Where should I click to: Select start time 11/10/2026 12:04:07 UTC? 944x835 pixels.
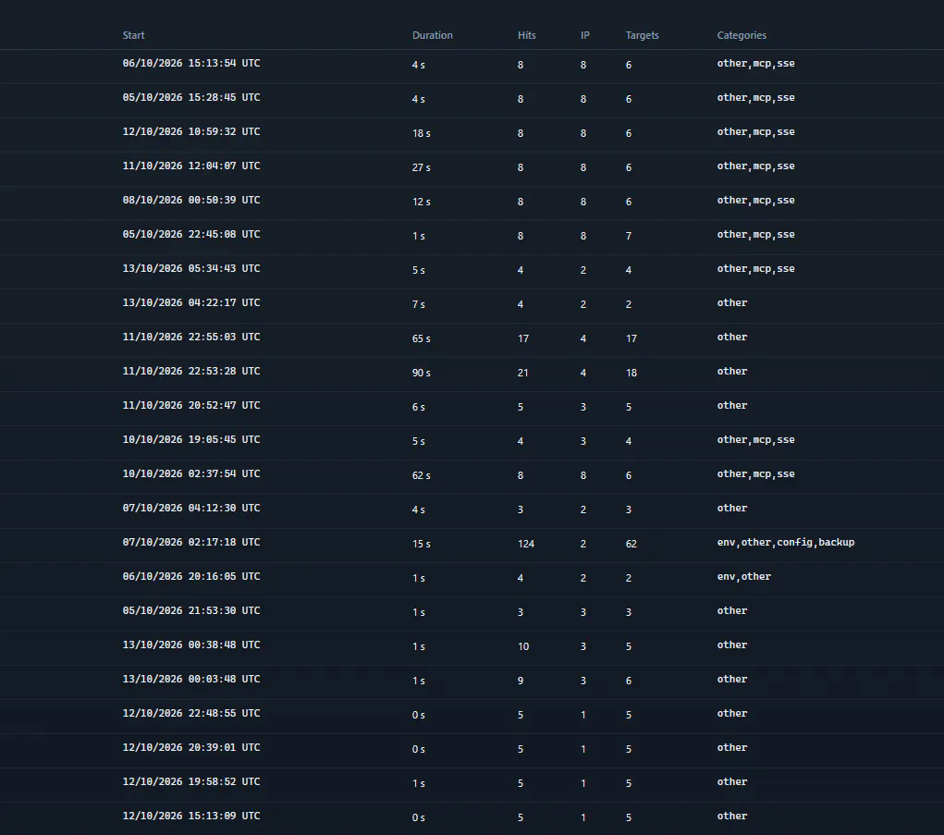tap(191, 166)
